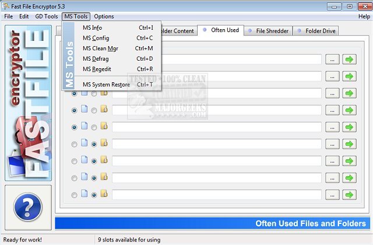The width and height of the screenshot is (373, 245).
Task: Click the folder icon in the fifth slot row
Action: click(104, 126)
